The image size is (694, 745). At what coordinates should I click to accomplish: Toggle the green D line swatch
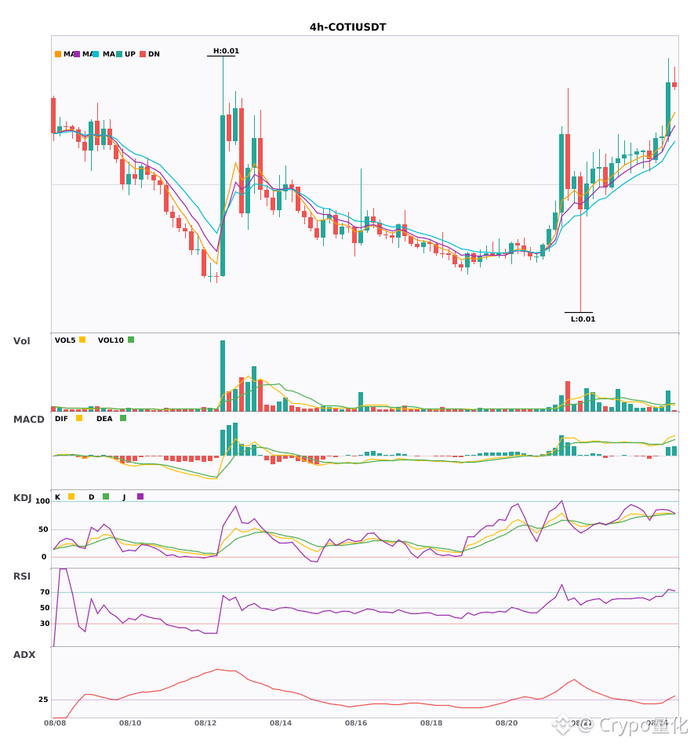(106, 496)
